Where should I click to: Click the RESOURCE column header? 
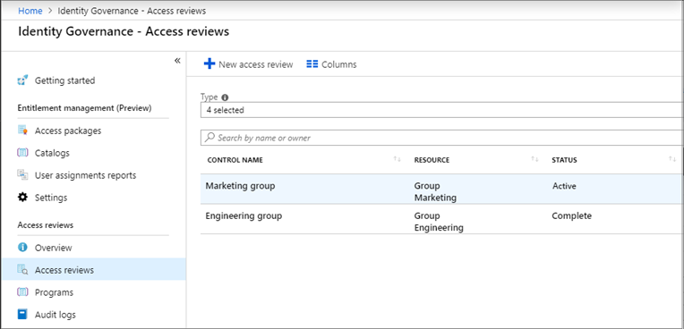pos(432,160)
